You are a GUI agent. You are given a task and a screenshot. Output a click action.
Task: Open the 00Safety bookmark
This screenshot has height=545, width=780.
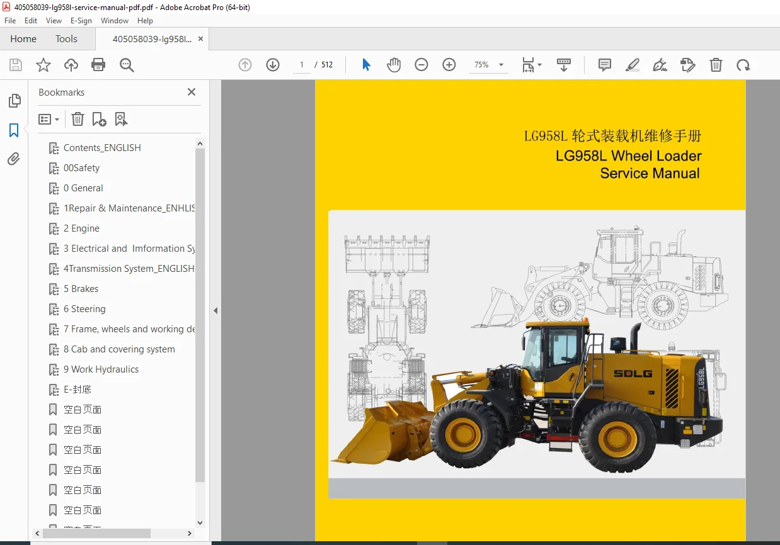[x=81, y=168]
